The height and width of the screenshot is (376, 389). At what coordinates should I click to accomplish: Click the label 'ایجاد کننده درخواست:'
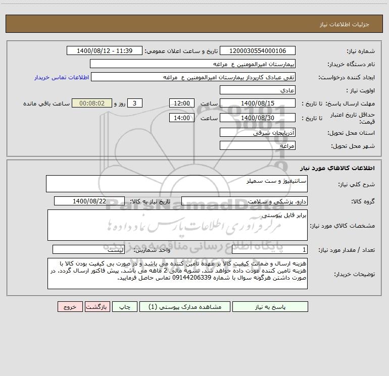(347, 77)
